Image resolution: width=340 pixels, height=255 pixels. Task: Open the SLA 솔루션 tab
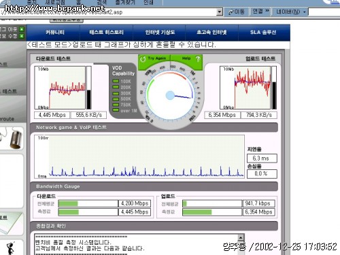[x=263, y=32]
